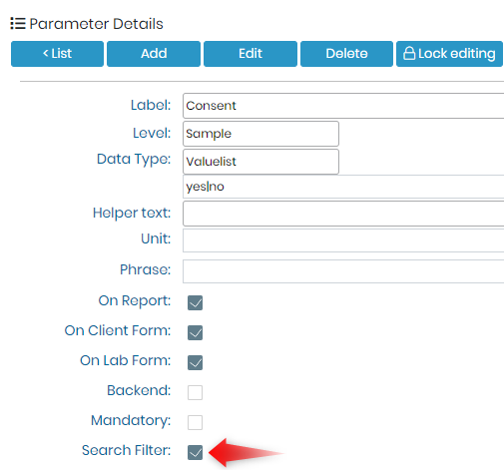The image size is (504, 470).
Task: Uncheck the On Report checkbox
Action: pyautogui.click(x=195, y=302)
